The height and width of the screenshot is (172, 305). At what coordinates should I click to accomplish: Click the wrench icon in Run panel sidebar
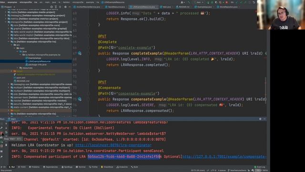click(x=2, y=128)
